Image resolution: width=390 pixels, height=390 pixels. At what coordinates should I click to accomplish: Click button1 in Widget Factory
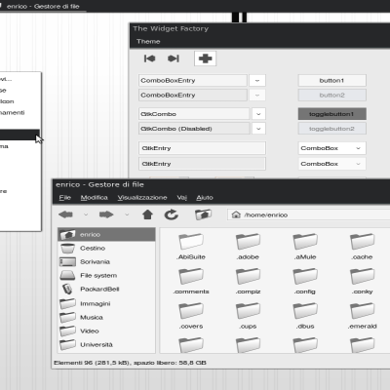point(332,81)
